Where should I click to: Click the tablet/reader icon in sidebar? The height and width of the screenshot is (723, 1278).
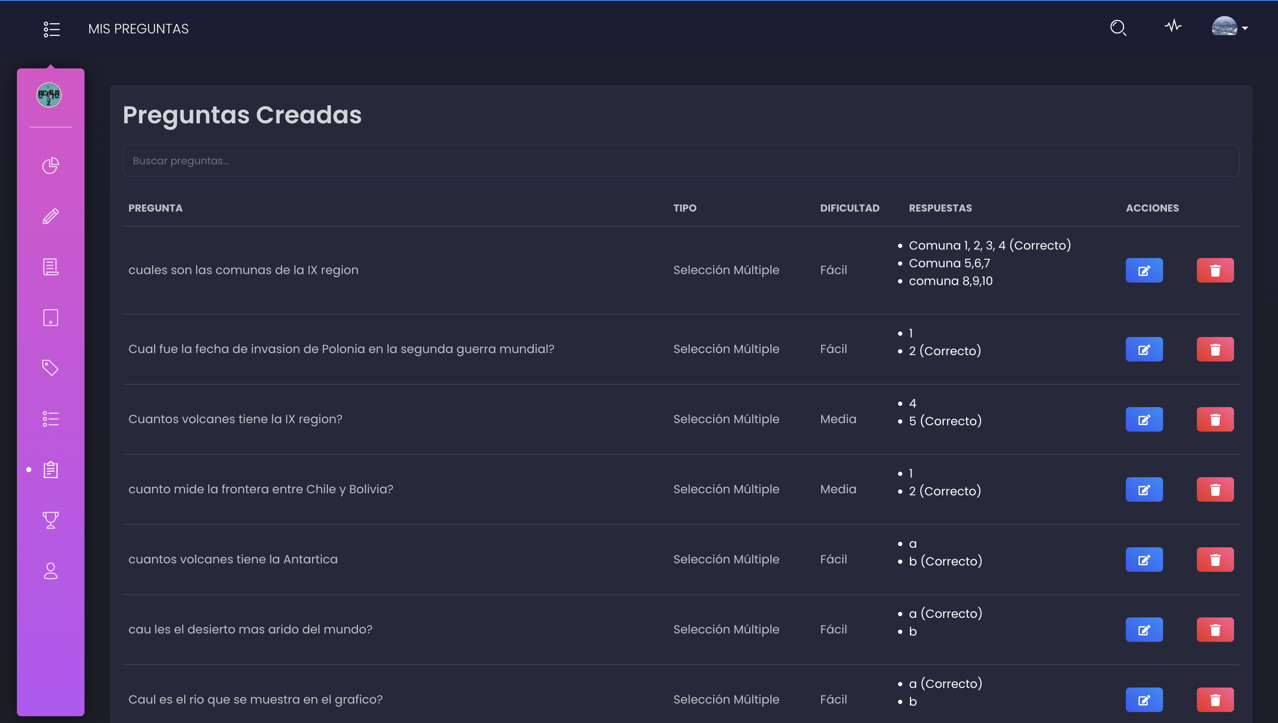pos(51,318)
